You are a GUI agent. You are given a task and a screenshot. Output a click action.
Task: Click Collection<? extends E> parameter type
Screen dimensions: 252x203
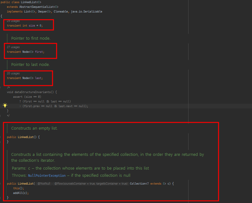pos(148,184)
